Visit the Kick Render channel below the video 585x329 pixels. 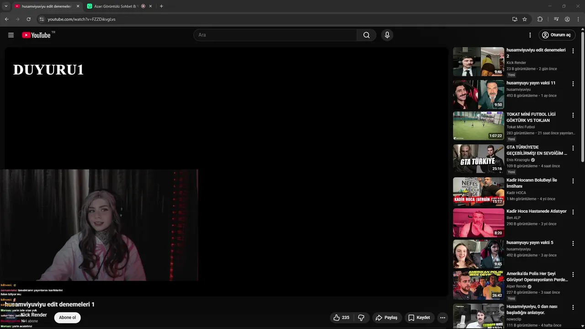(x=34, y=315)
